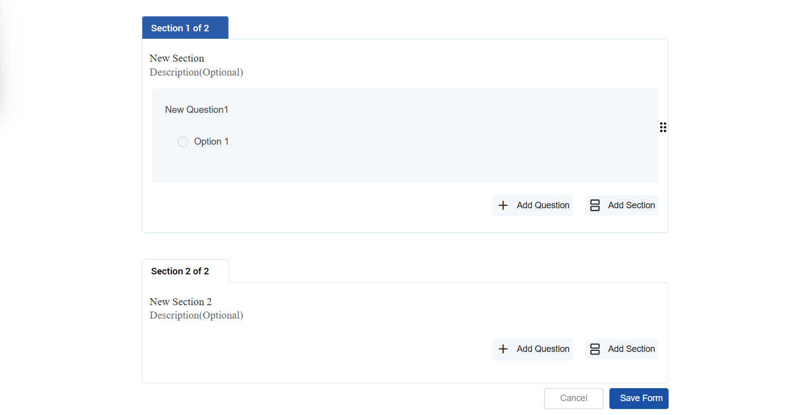Click the first section's Description(Optional) field
The height and width of the screenshot is (415, 794).
(197, 73)
